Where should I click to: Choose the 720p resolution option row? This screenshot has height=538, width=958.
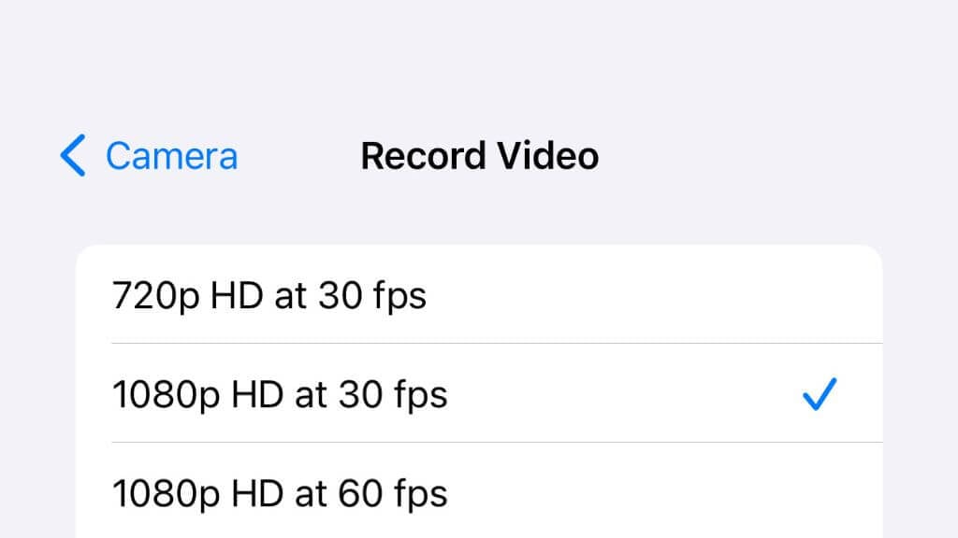(x=479, y=294)
